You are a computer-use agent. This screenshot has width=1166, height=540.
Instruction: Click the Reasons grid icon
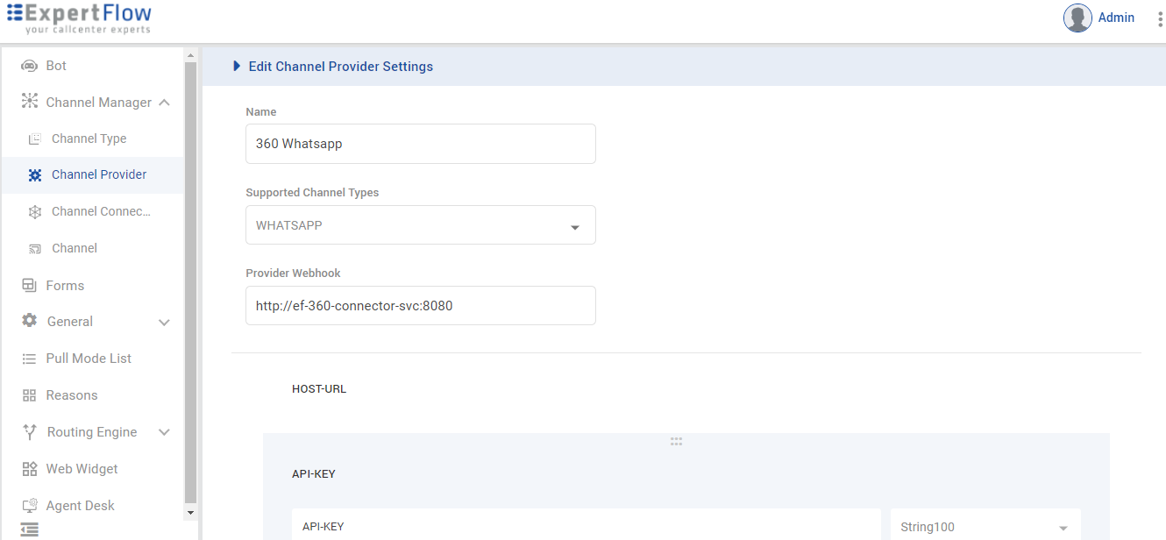pyautogui.click(x=30, y=395)
